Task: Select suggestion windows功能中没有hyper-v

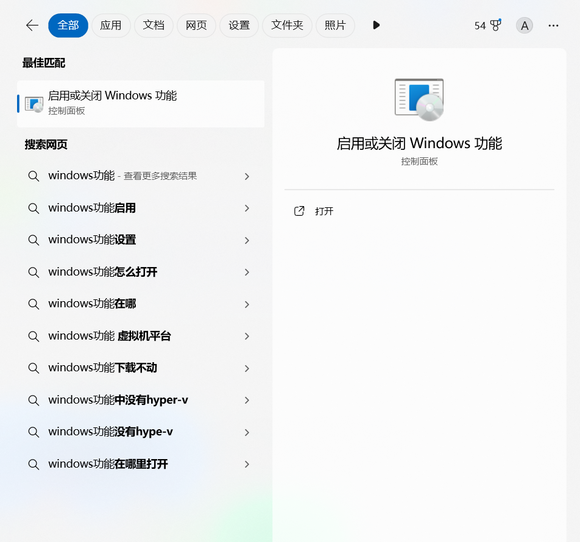Action: [118, 400]
